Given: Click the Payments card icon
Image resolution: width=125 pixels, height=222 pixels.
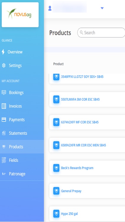Looking at the screenshot, I should [4, 120].
